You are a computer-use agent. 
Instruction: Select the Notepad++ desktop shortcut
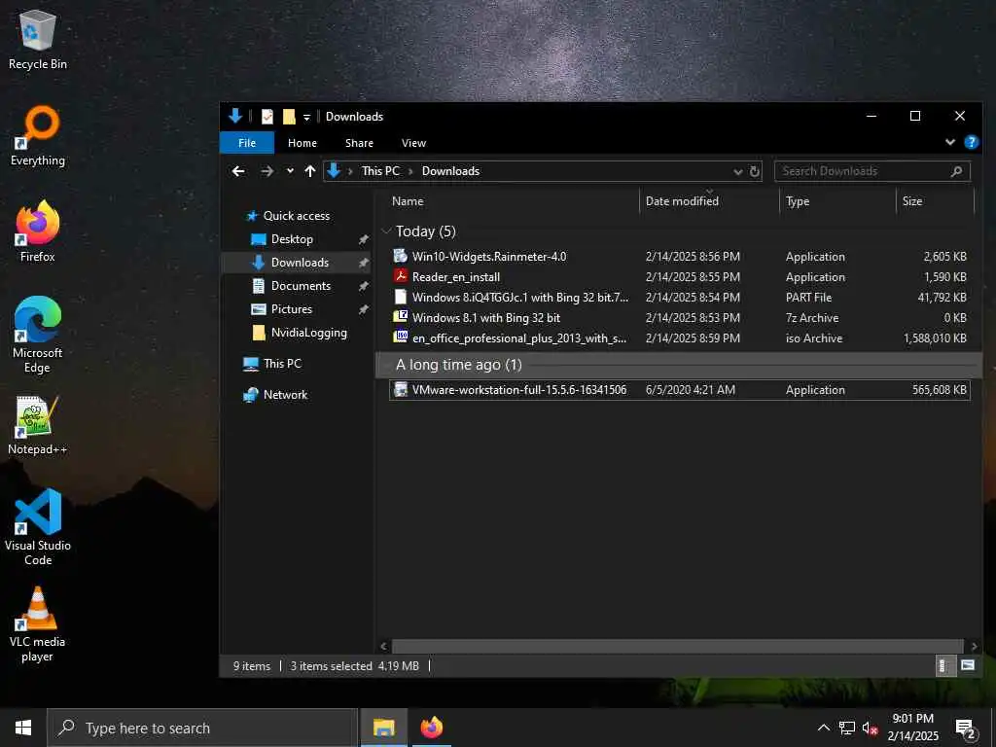38,425
